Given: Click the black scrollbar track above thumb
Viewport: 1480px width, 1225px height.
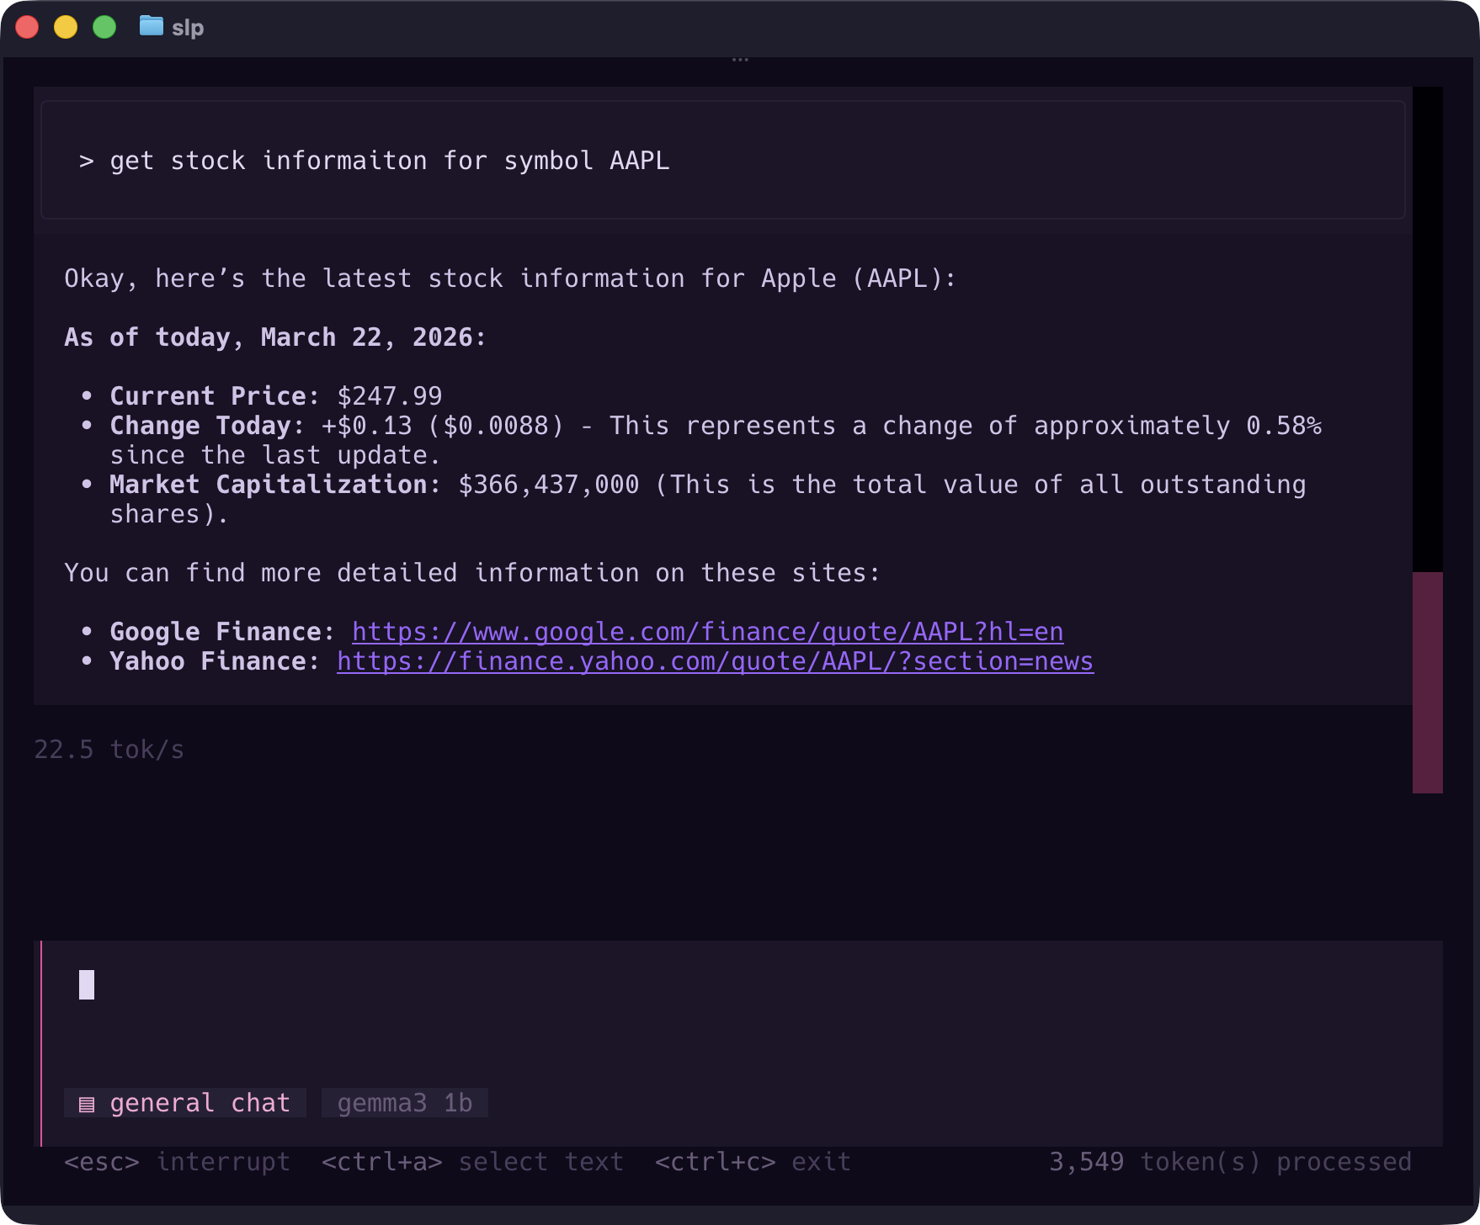Looking at the screenshot, I should 1427,328.
